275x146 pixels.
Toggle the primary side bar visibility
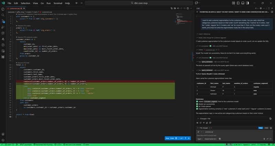(x=238, y=3)
